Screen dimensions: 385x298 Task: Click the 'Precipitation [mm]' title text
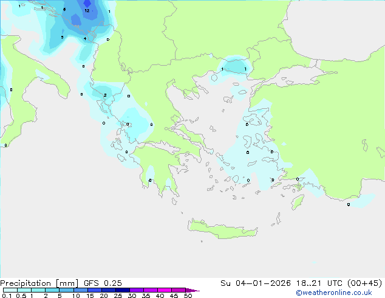pos(39,283)
